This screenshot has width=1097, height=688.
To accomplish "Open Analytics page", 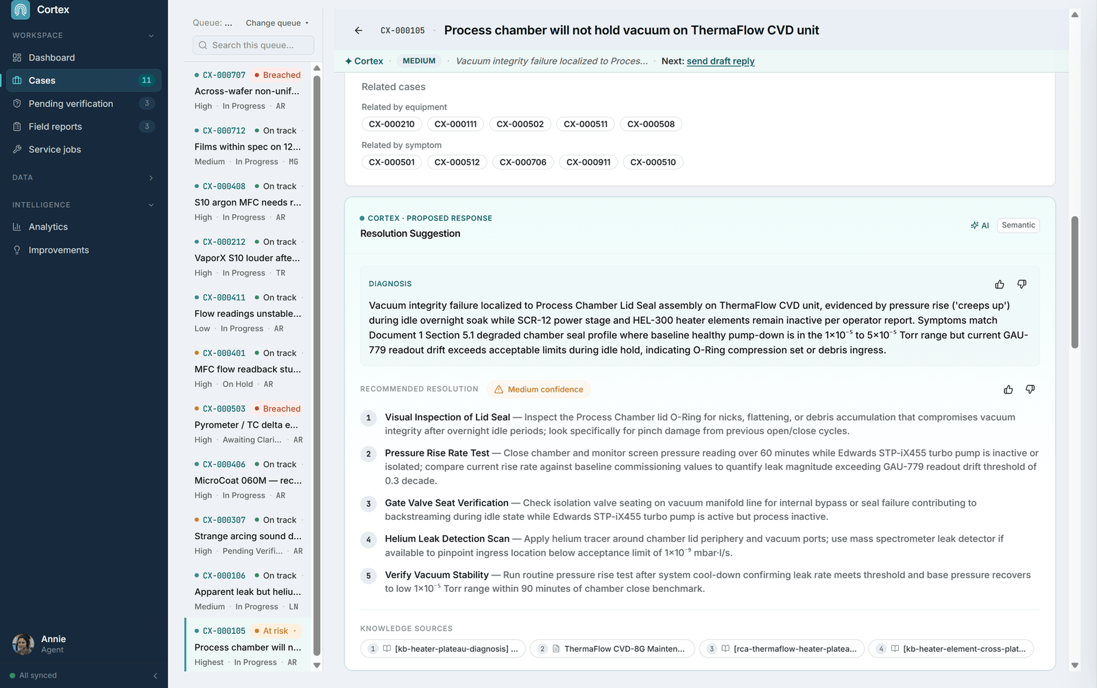I will [x=84, y=227].
